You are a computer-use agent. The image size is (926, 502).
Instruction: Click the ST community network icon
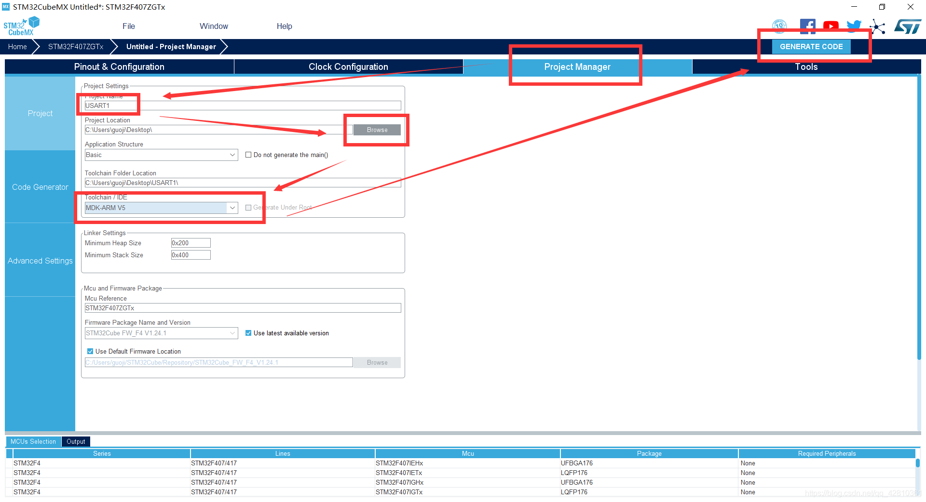coord(877,26)
